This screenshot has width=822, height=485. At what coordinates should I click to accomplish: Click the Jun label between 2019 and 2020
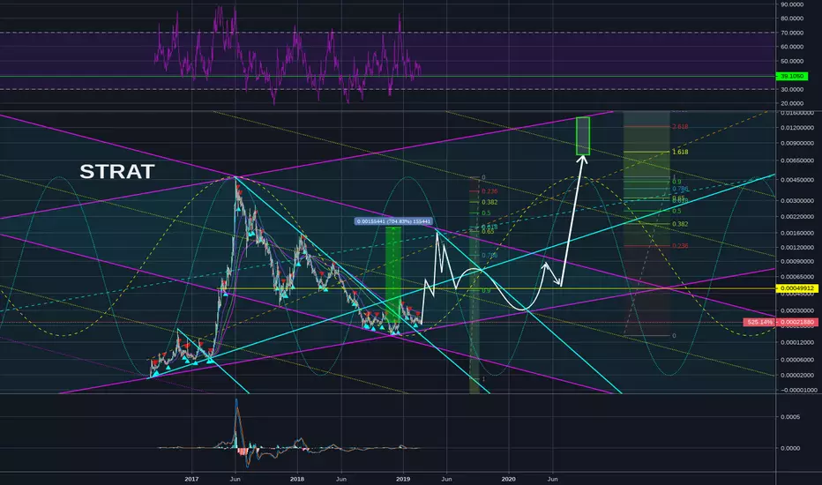446,479
